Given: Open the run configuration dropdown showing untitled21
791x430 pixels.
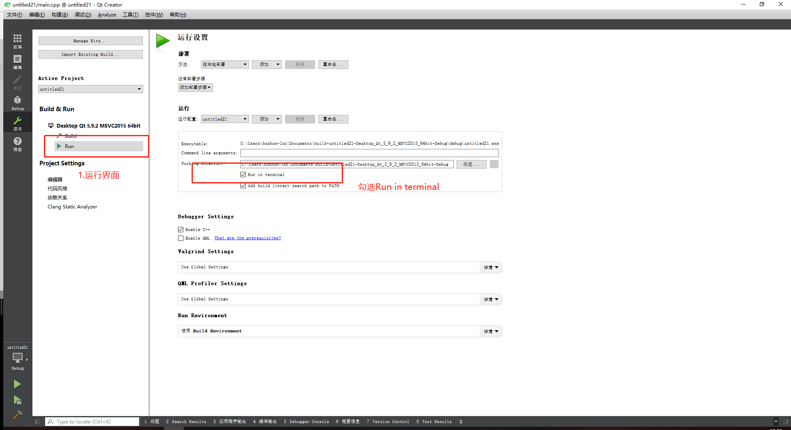Looking at the screenshot, I should (x=224, y=119).
